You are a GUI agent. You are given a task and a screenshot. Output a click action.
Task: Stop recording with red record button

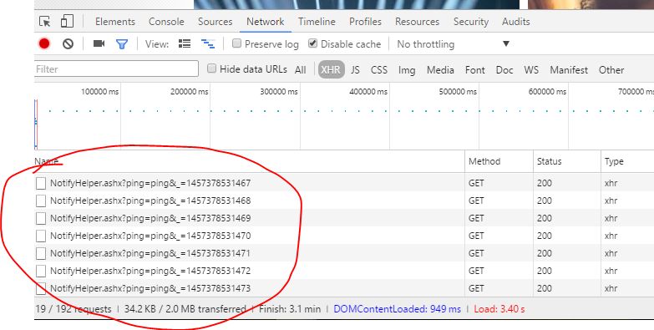pyautogui.click(x=44, y=43)
